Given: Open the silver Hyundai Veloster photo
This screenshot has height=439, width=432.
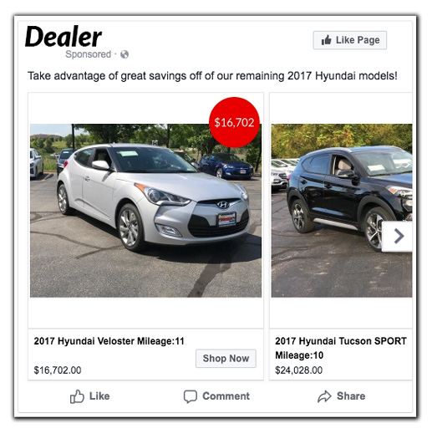Looking at the screenshot, I should click(x=145, y=211).
